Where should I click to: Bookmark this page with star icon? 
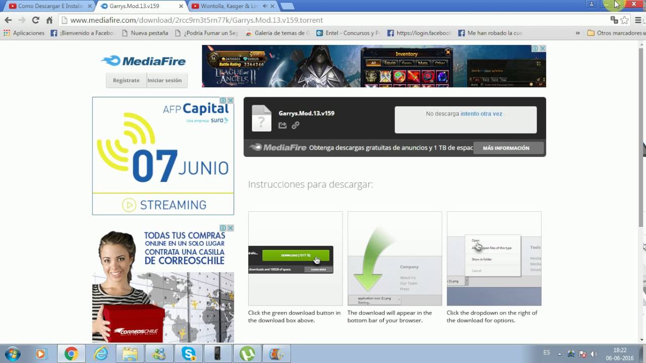pos(625,20)
